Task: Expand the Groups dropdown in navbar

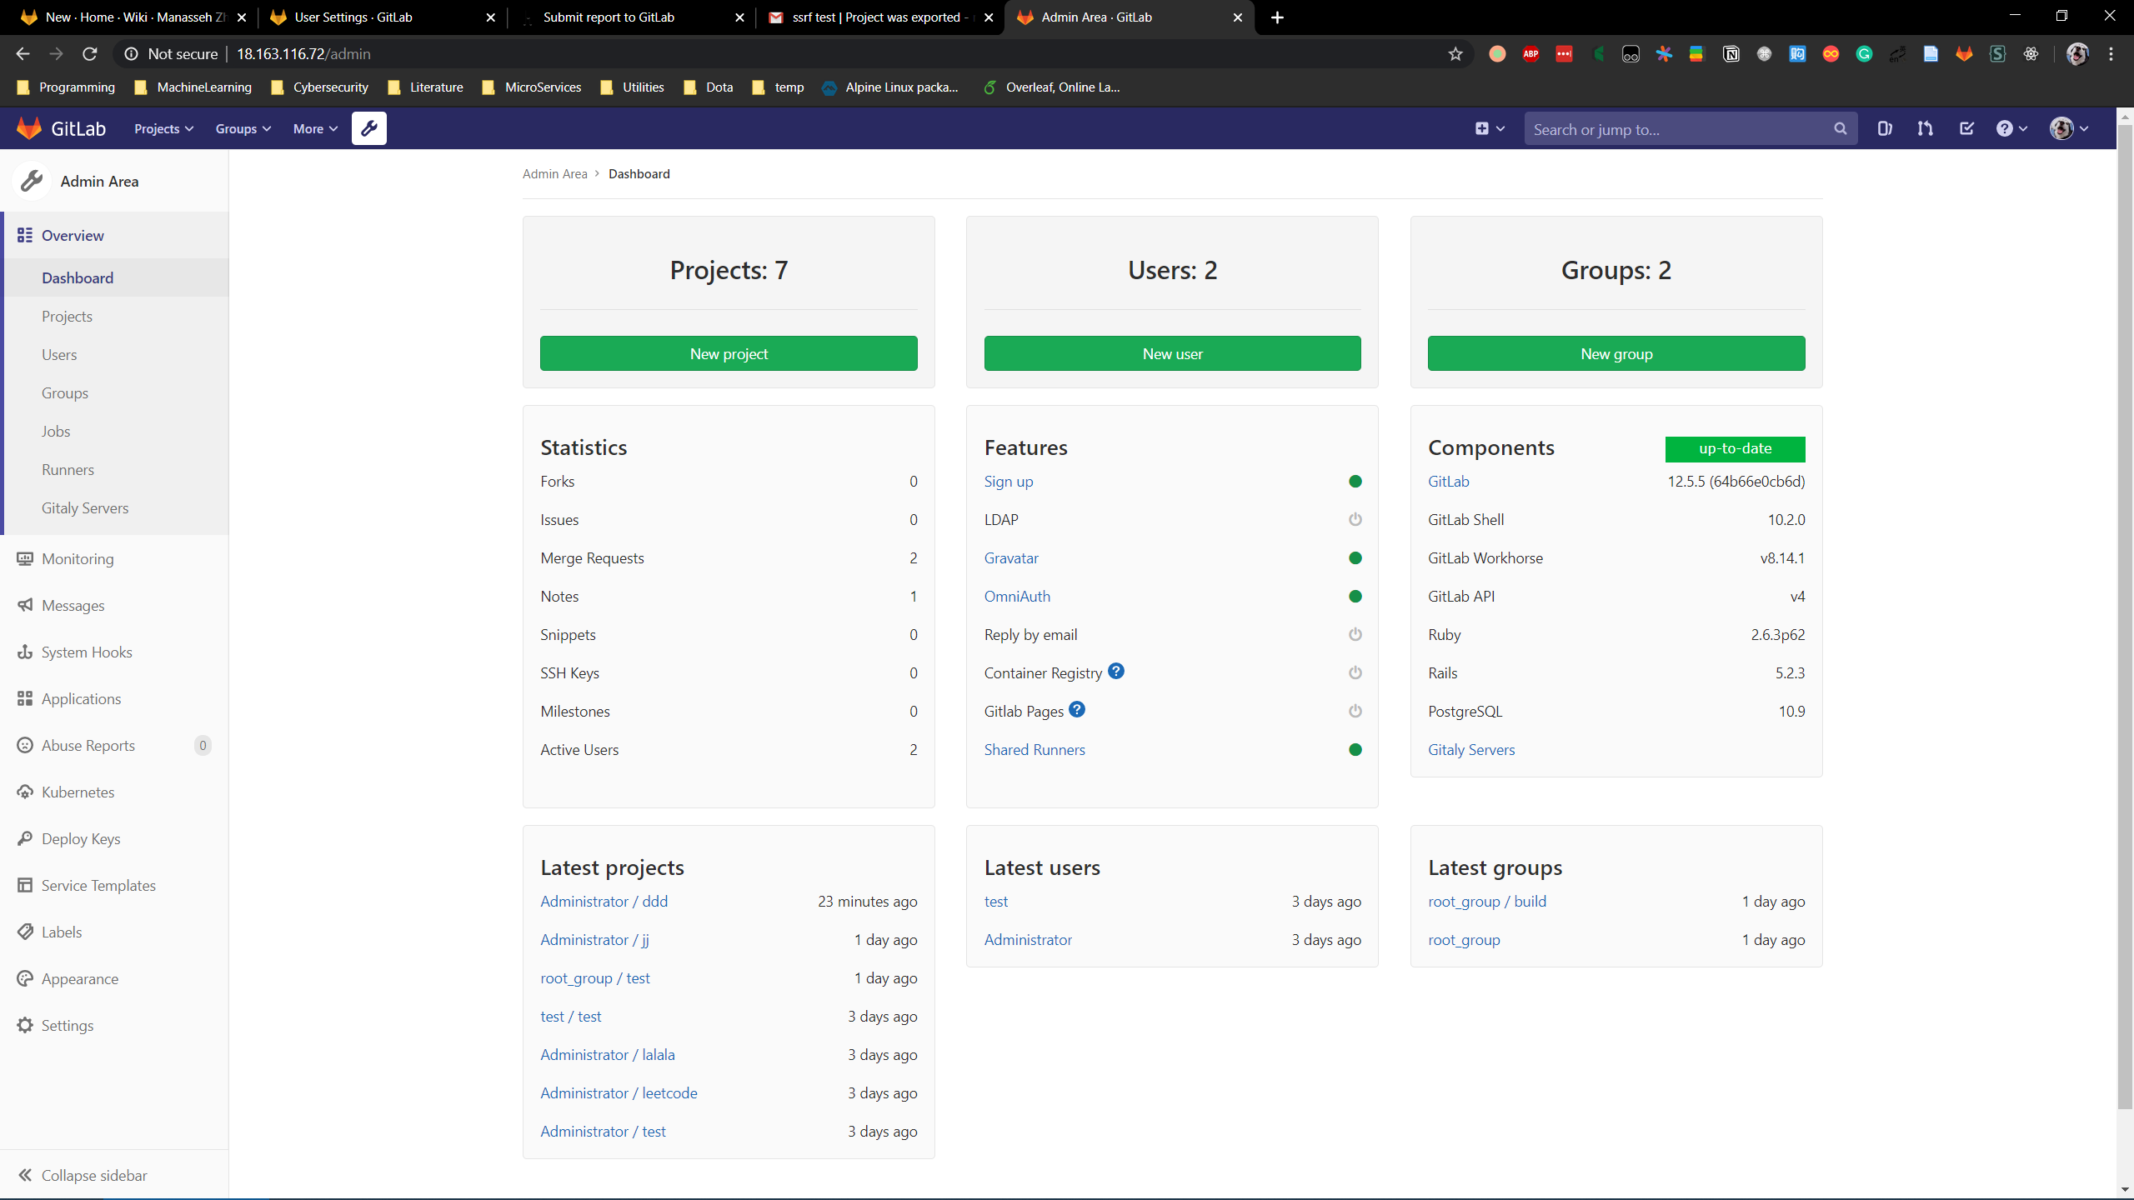Action: click(243, 128)
